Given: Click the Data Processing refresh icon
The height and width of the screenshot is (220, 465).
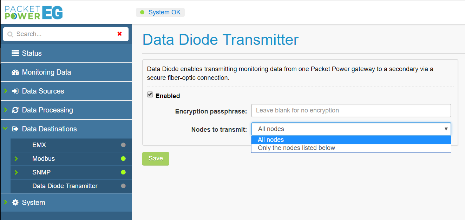Looking at the screenshot, I should (15, 110).
